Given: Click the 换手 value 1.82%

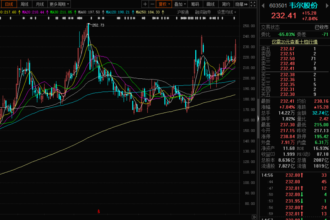Looking at the screenshot, I should (x=288, y=119).
